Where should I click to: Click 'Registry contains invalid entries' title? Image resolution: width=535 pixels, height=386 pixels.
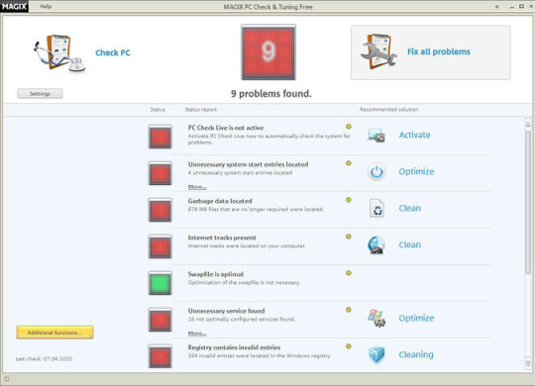[x=234, y=347]
